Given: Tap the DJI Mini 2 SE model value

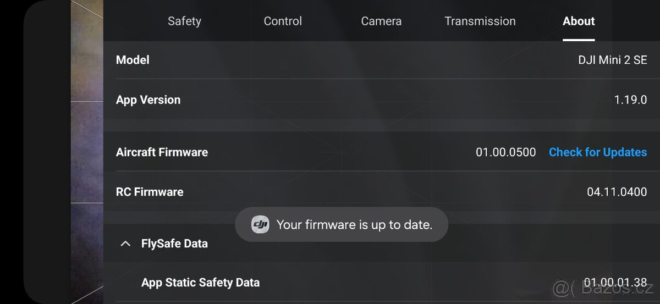Looking at the screenshot, I should [612, 60].
